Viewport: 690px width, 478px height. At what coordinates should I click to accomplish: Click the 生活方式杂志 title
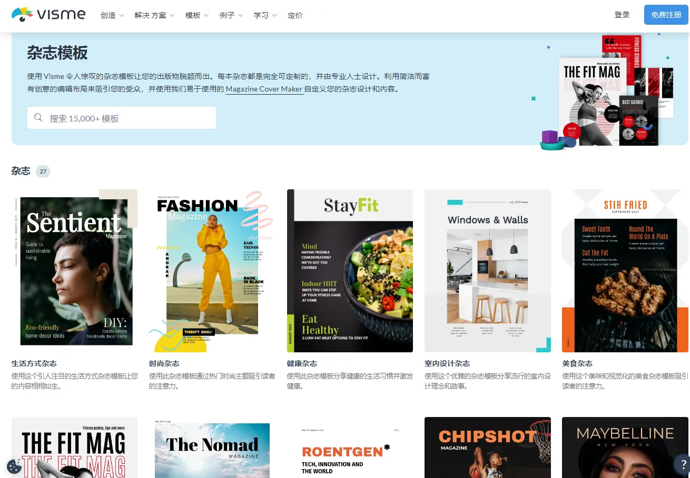pos(34,363)
